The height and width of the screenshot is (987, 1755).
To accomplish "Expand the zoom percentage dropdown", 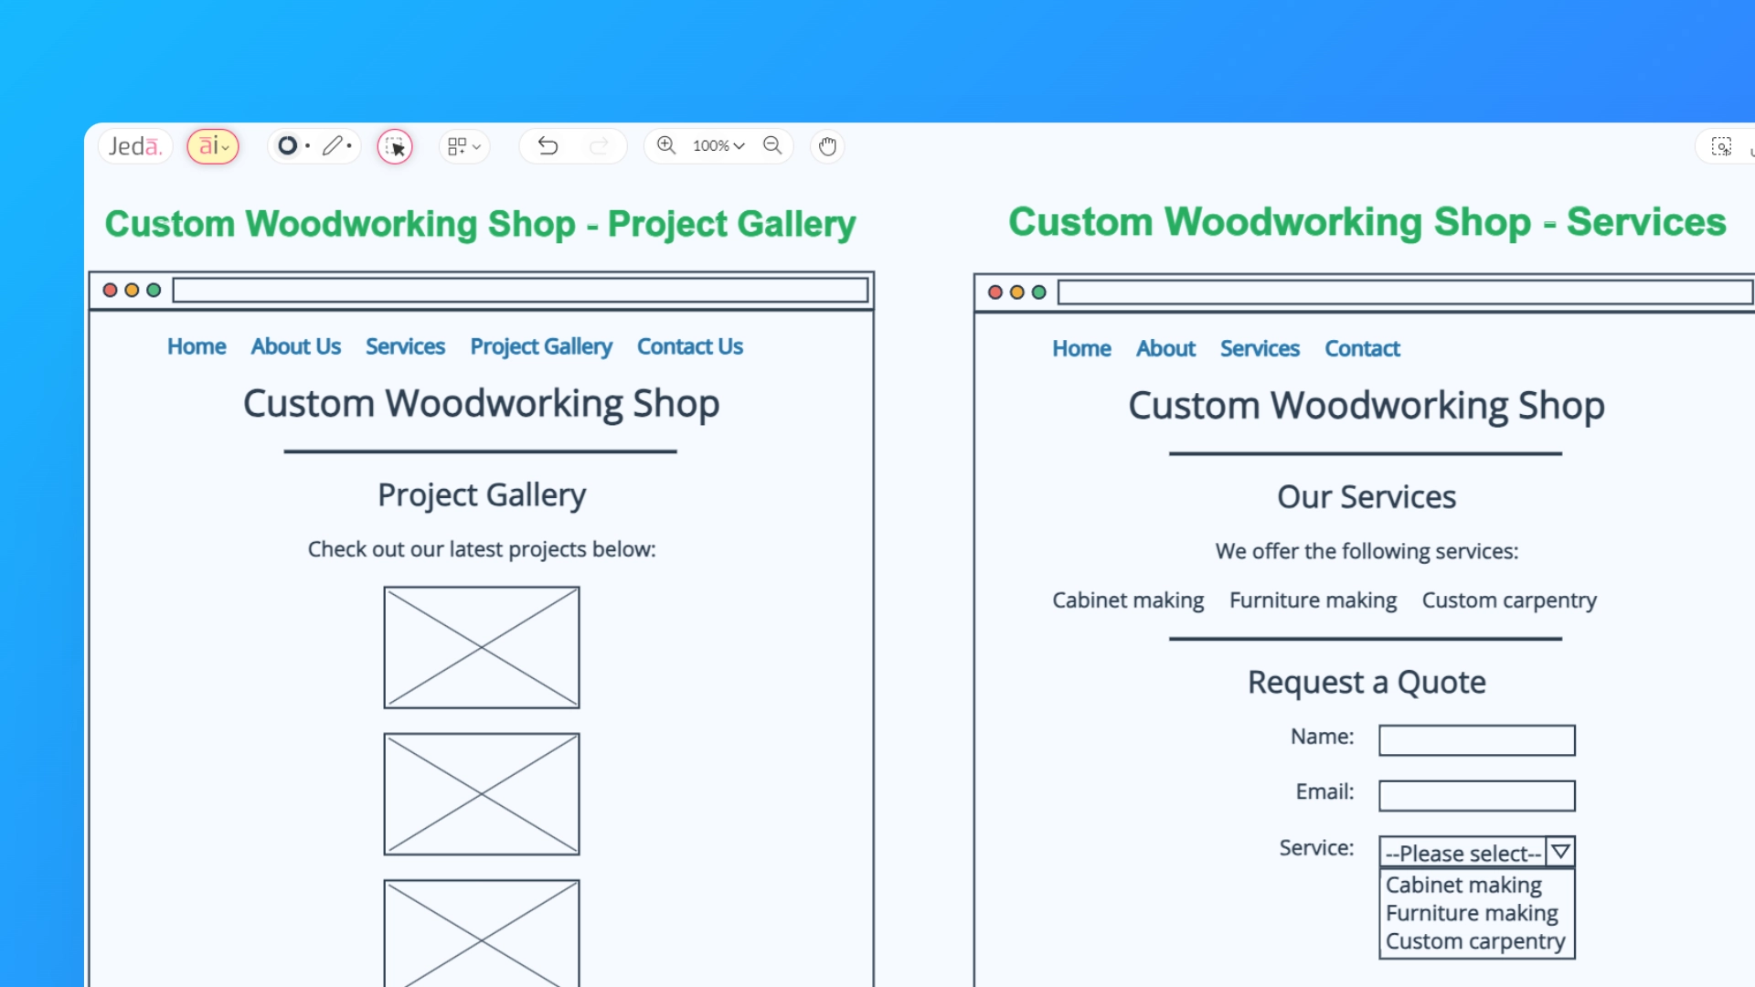I will tap(718, 145).
